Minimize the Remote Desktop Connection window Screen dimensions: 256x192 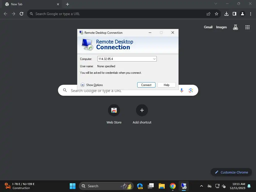pos(150,33)
